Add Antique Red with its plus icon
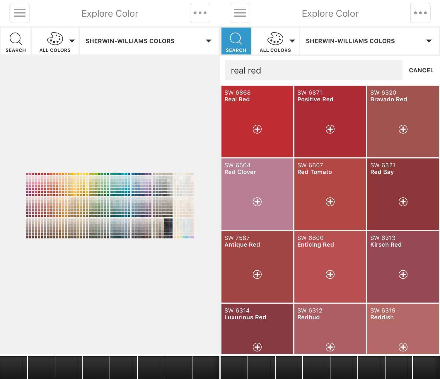Image resolution: width=440 pixels, height=379 pixels. click(x=257, y=274)
